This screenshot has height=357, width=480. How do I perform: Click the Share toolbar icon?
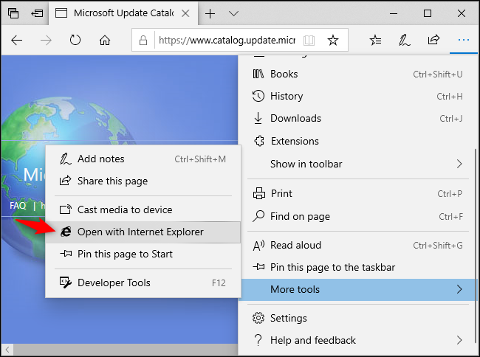pos(433,40)
